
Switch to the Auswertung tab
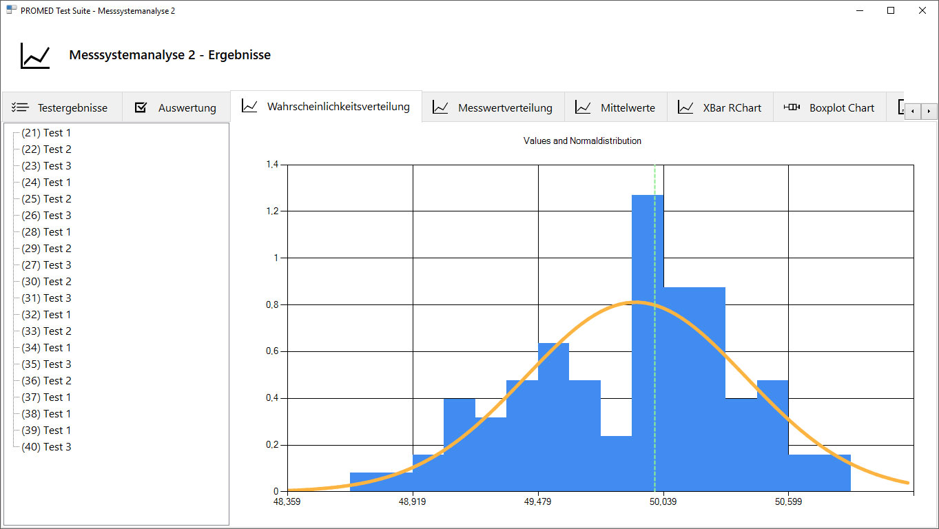pyautogui.click(x=176, y=107)
